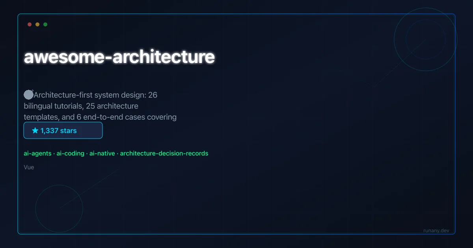Click the Vue language label

point(29,167)
